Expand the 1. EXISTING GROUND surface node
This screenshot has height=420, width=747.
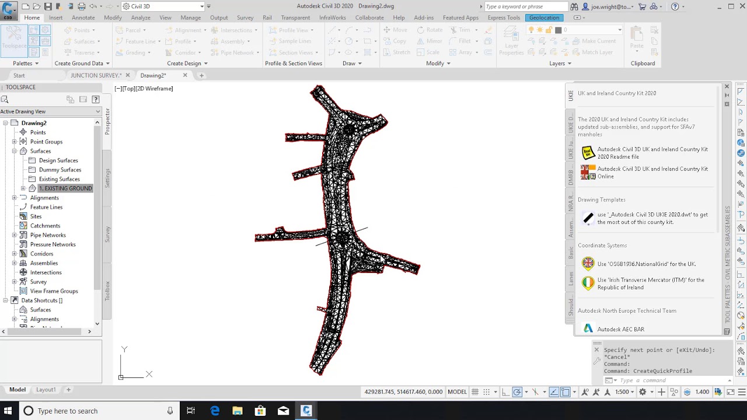coord(23,188)
